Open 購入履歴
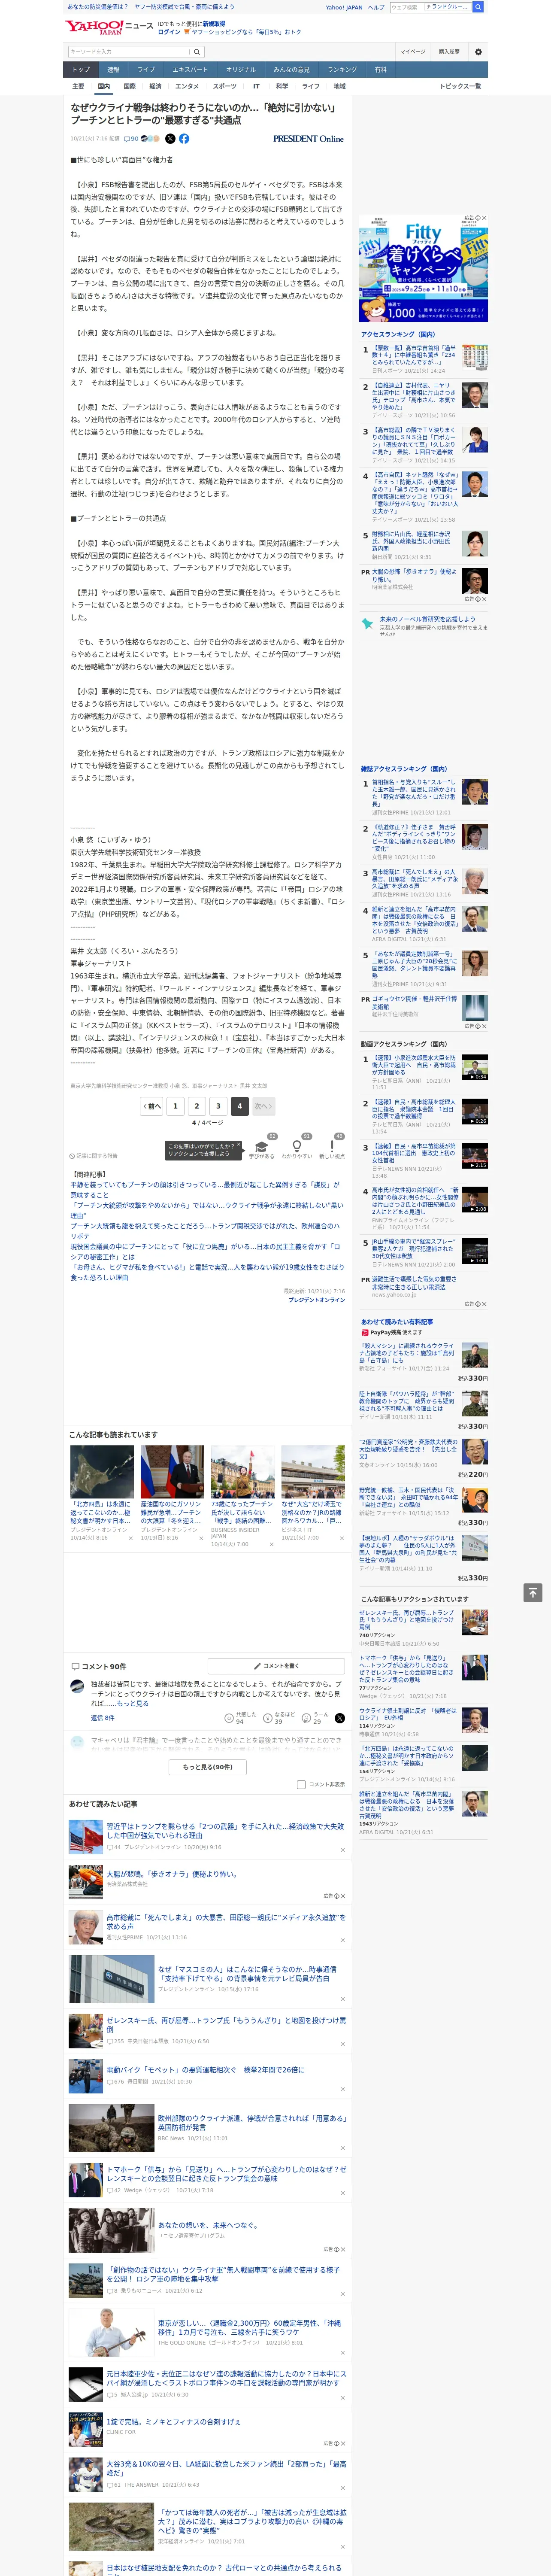This screenshot has width=551, height=2576. coord(449,52)
